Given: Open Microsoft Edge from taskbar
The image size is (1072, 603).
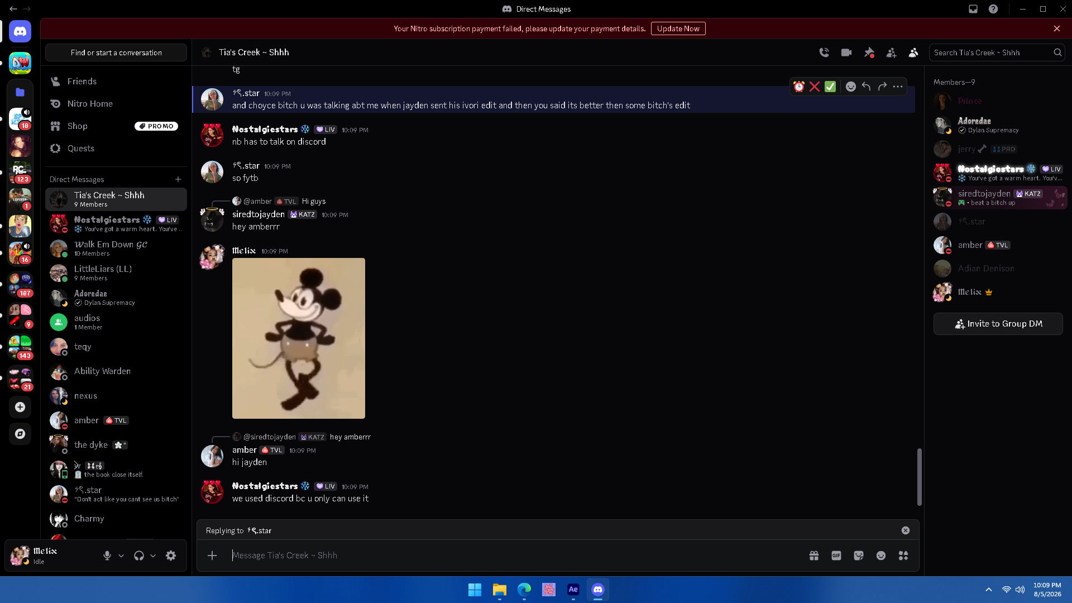Looking at the screenshot, I should click(x=524, y=590).
